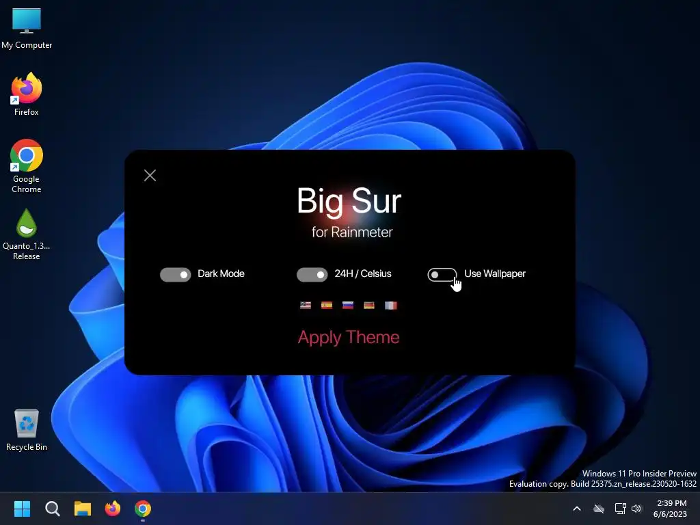Click the 24H / Celsius label text
This screenshot has width=700, height=525.
click(363, 273)
